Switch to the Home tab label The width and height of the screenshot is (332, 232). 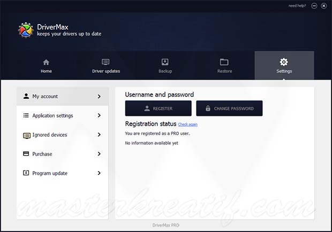(x=46, y=71)
